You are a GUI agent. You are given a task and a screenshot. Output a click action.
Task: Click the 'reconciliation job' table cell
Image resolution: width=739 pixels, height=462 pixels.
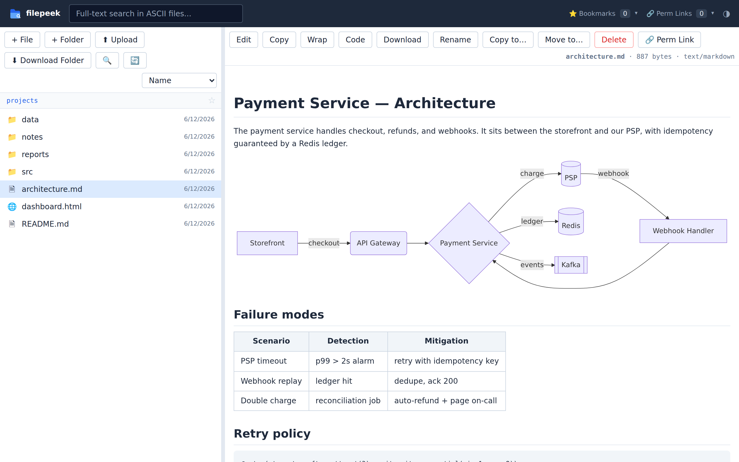click(348, 401)
